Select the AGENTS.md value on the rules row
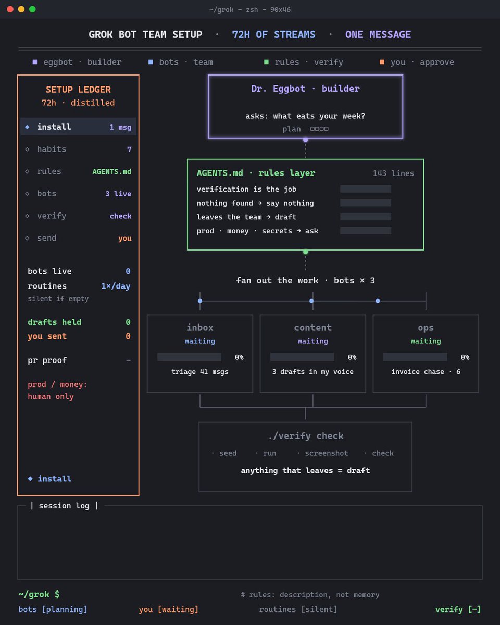The height and width of the screenshot is (625, 500). (x=112, y=171)
